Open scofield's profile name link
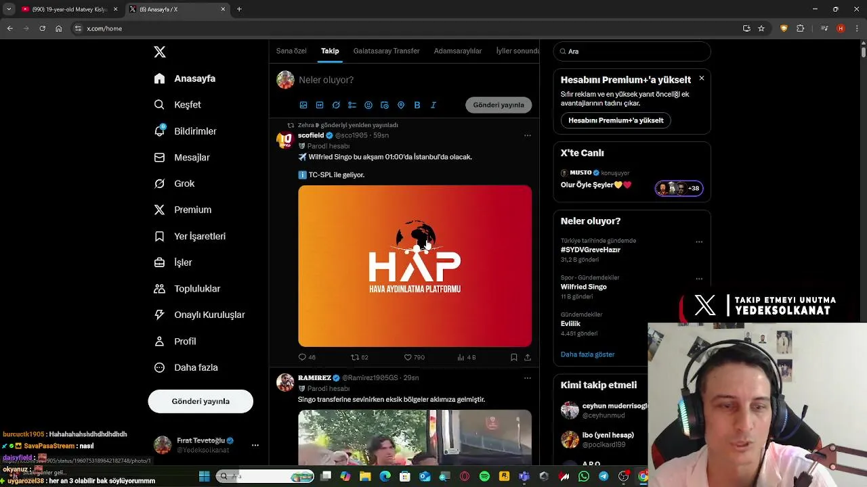Screen dimensions: 867x487 [311, 135]
